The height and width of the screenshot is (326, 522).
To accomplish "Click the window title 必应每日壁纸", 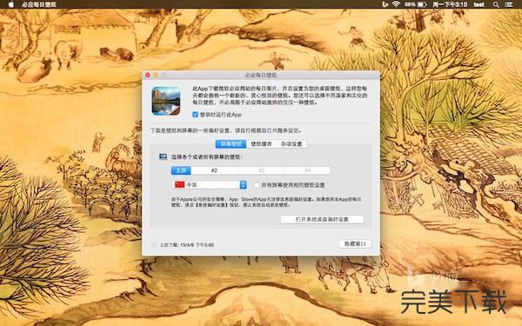I will pos(261,75).
